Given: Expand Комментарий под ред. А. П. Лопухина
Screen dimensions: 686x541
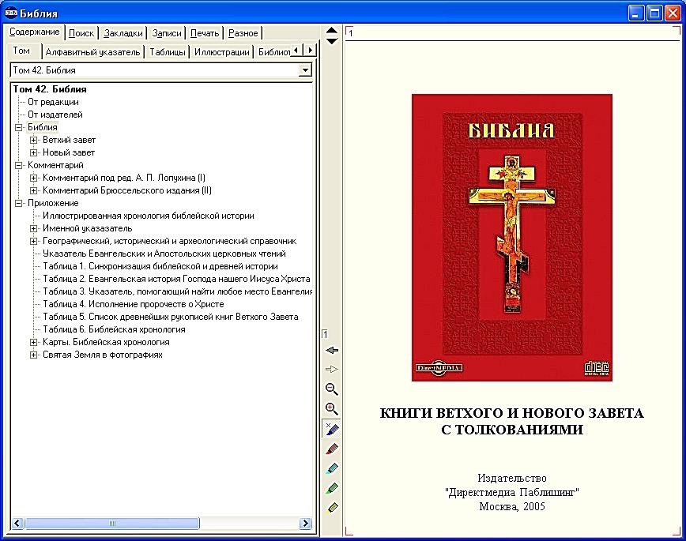Looking at the screenshot, I should coord(34,178).
